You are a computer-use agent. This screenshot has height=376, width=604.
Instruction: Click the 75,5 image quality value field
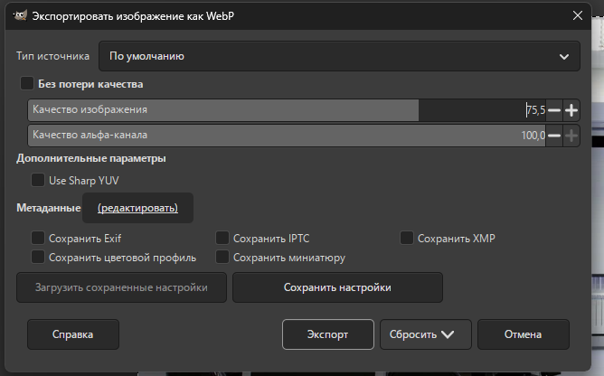pyautogui.click(x=536, y=110)
